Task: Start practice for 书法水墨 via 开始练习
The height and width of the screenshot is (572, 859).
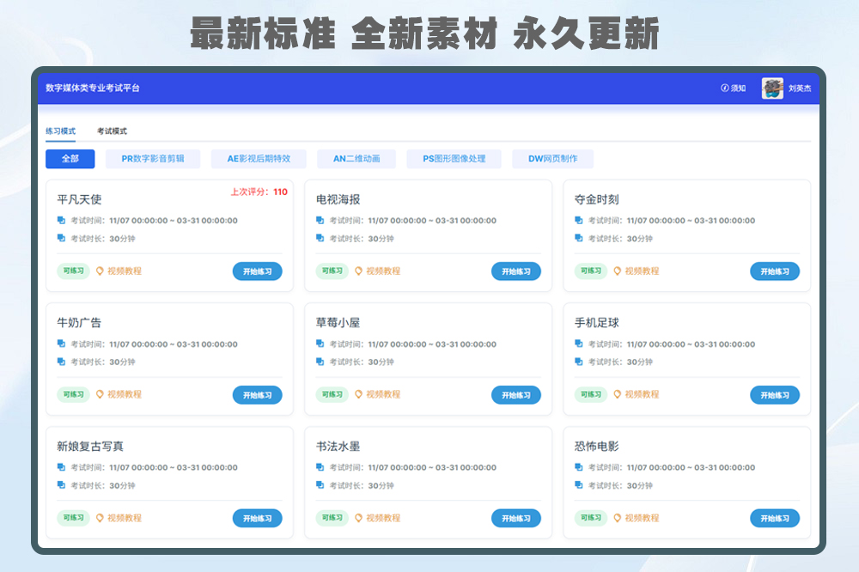Action: tap(516, 518)
